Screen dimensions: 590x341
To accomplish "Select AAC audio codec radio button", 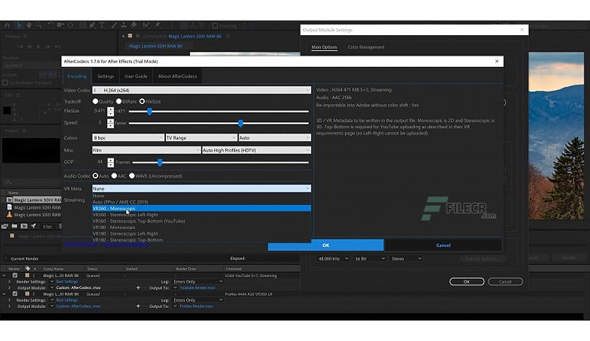I will pos(114,175).
